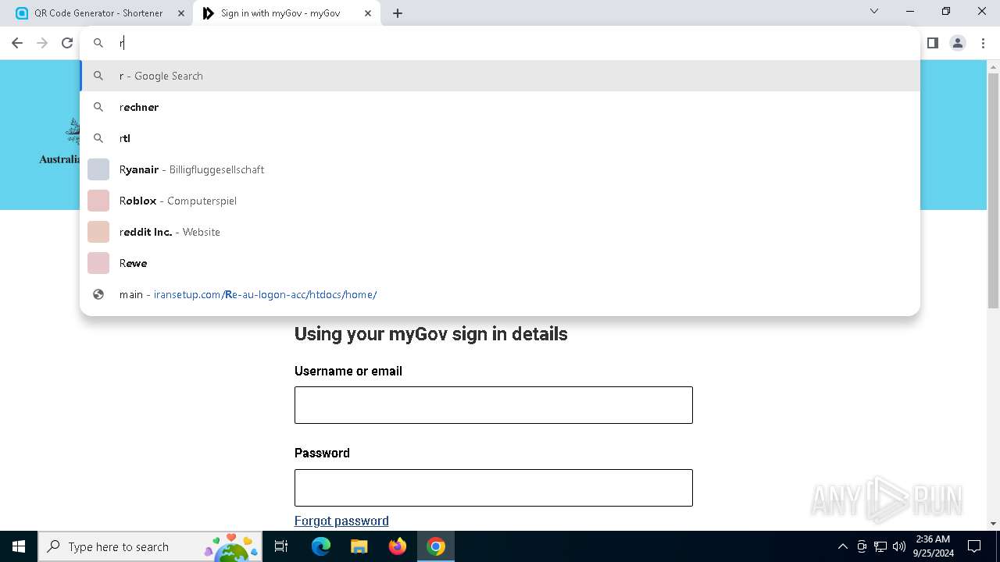
Task: Click the reddit Inc. suggestion thumbnail
Action: [98, 232]
